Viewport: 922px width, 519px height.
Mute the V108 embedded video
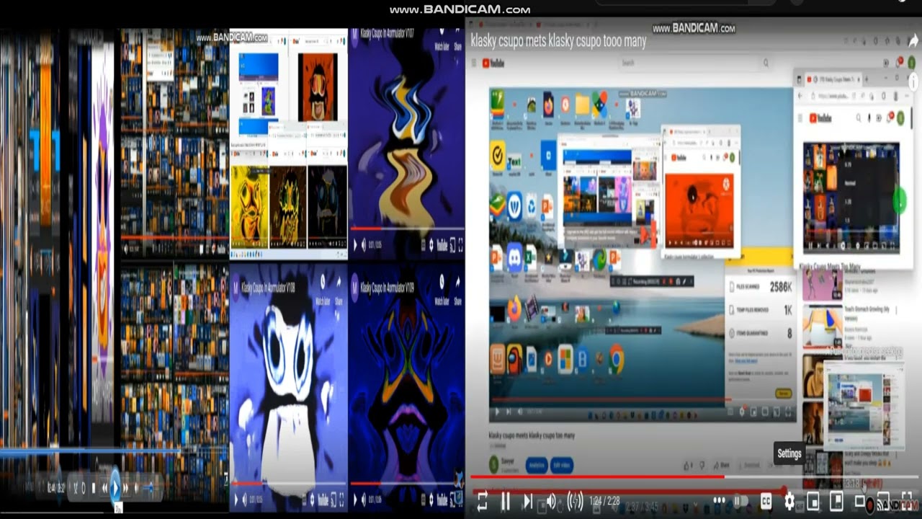(246, 499)
